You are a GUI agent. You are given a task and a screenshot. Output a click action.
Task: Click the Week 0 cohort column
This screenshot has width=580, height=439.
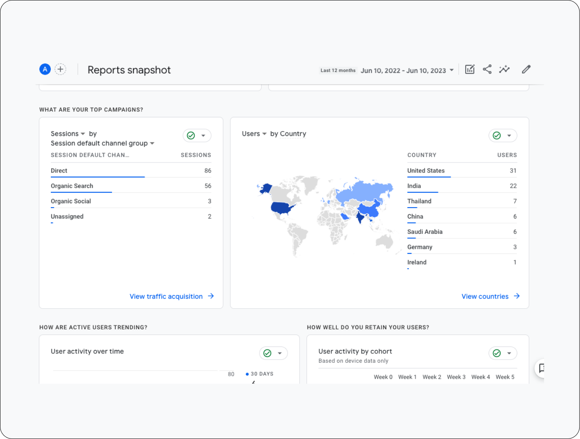(x=383, y=377)
